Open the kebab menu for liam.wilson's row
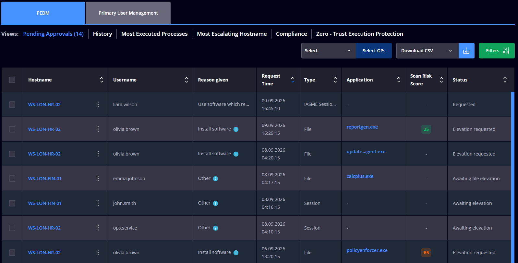 [x=98, y=104]
